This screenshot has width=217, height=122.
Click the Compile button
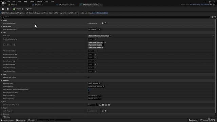click(17, 9)
